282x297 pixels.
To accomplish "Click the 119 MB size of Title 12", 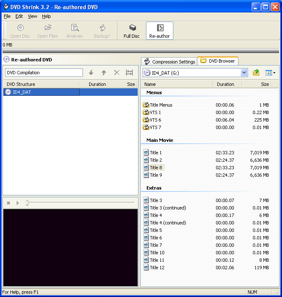I will tap(262, 268).
